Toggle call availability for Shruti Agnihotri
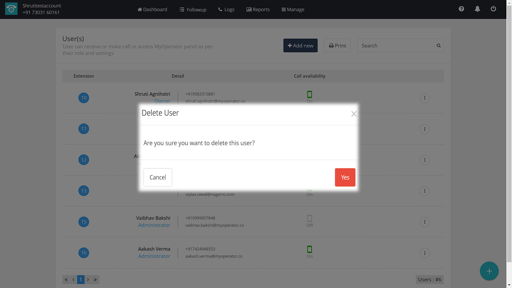The width and height of the screenshot is (512, 288). [309, 94]
